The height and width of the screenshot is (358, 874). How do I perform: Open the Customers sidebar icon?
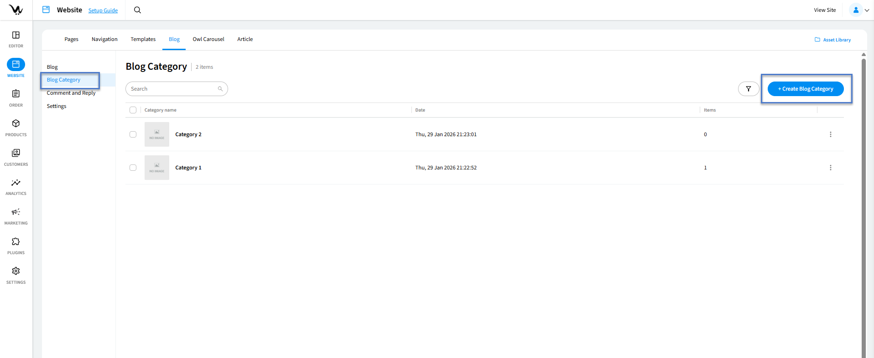tap(16, 153)
